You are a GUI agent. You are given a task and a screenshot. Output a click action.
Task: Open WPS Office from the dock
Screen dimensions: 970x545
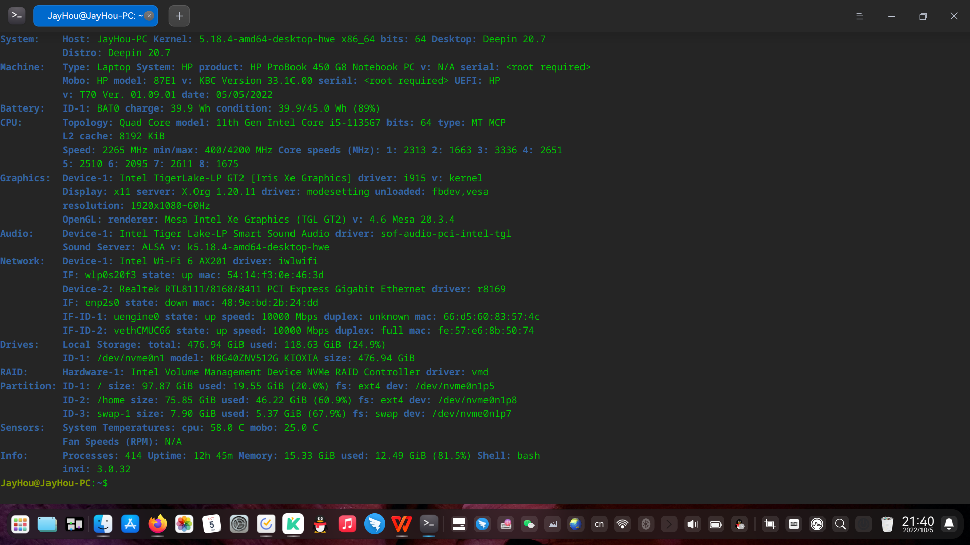coord(402,524)
